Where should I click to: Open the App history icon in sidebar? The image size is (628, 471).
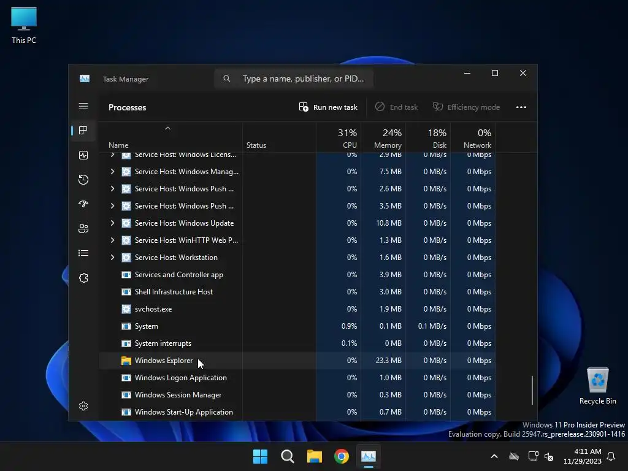point(83,180)
